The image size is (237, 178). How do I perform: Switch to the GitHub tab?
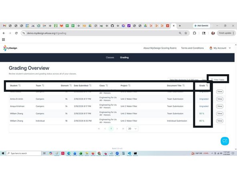click(x=112, y=26)
